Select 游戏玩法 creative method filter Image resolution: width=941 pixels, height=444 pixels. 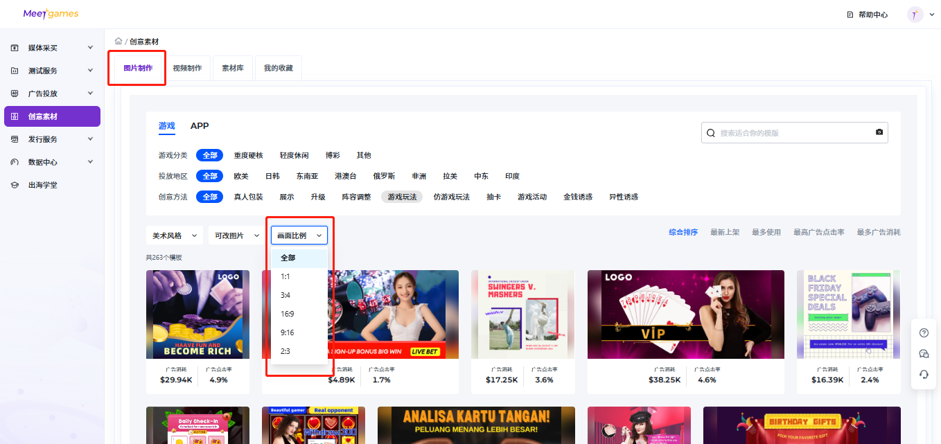click(x=402, y=196)
